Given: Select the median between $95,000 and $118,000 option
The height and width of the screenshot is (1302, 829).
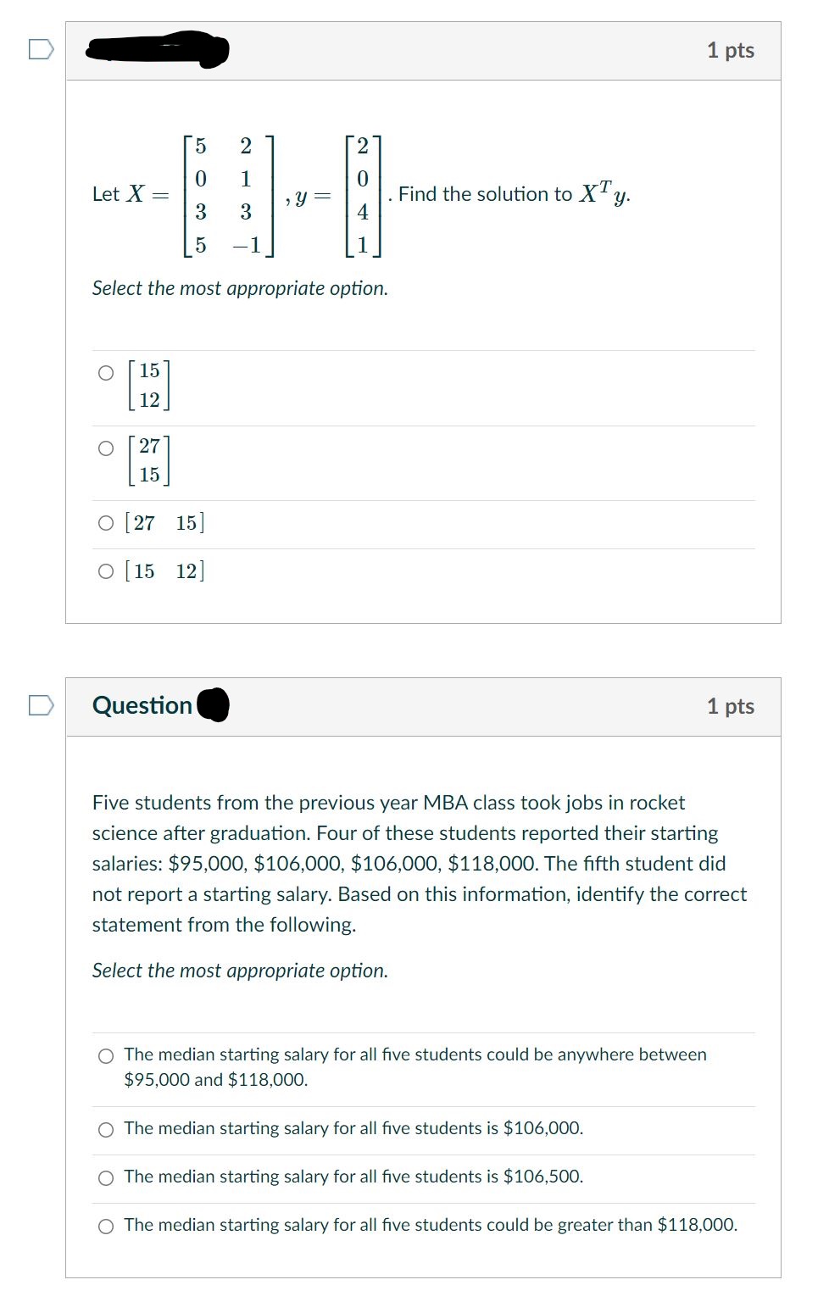Looking at the screenshot, I should coord(105,1055).
